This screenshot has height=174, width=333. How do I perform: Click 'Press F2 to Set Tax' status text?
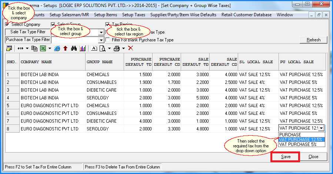click(x=38, y=167)
